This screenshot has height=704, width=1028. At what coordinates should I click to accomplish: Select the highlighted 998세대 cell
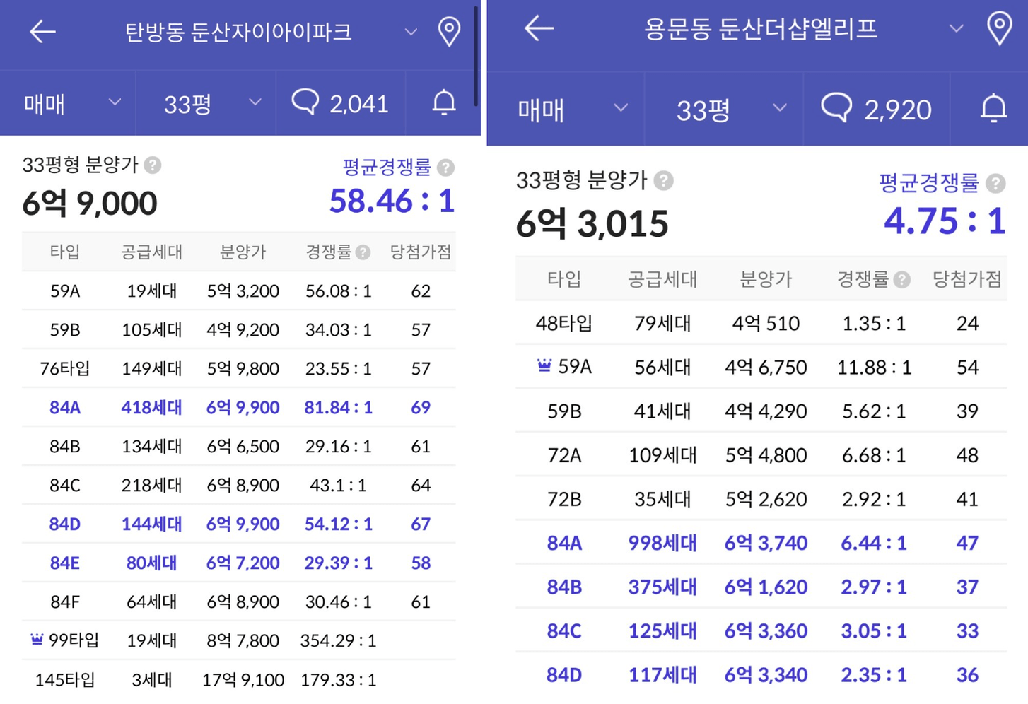(x=662, y=543)
